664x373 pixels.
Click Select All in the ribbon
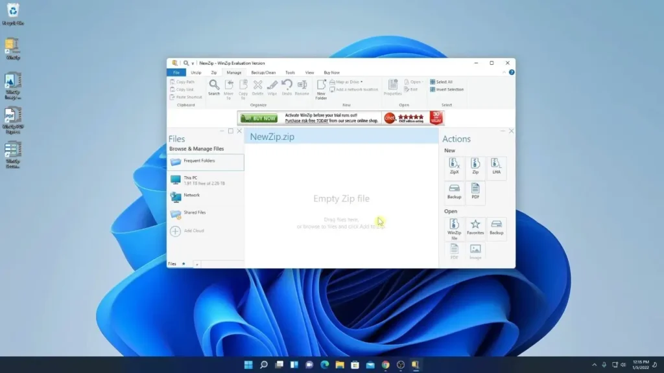(441, 82)
